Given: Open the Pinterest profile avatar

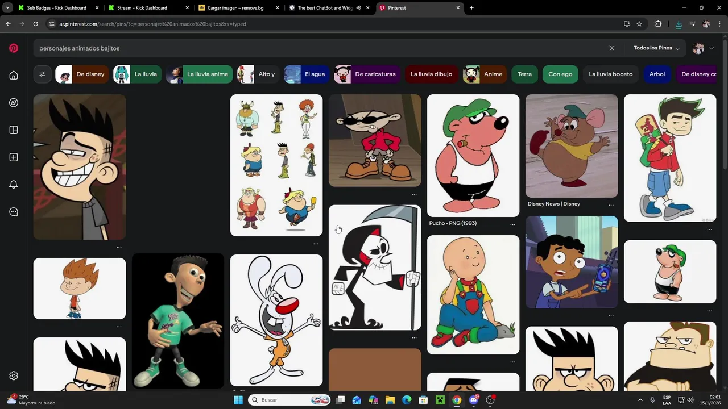Looking at the screenshot, I should pos(698,48).
